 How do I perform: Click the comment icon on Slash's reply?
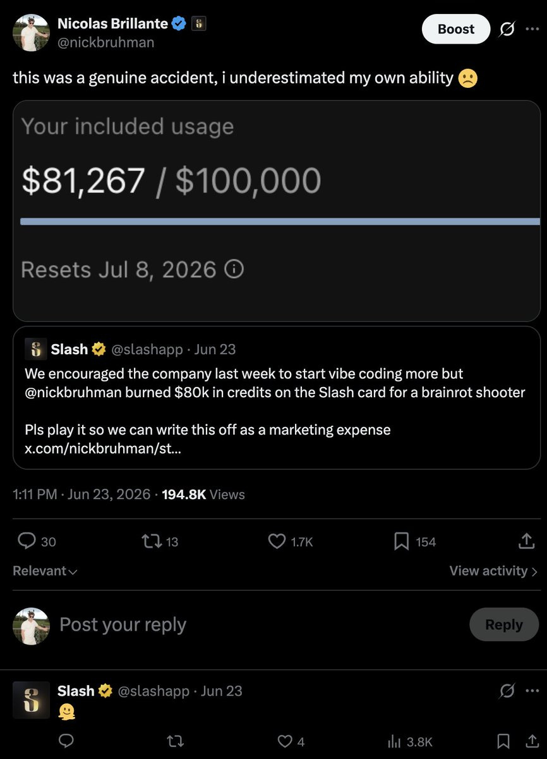coord(66,741)
